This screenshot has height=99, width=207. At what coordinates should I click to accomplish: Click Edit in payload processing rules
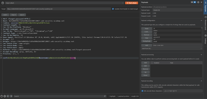(145, 66)
